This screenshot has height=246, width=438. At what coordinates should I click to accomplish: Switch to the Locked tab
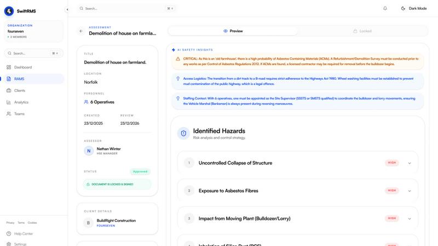[x=362, y=31]
